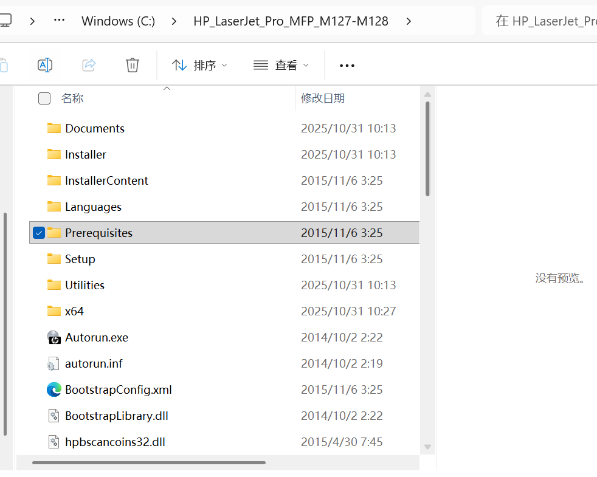Screen dimensions: 597x477
Task: Select the Documents folder icon
Action: point(53,128)
